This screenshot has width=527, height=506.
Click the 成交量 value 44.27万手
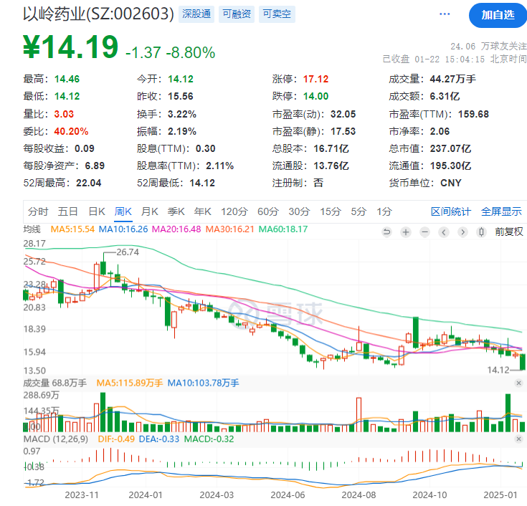point(452,80)
